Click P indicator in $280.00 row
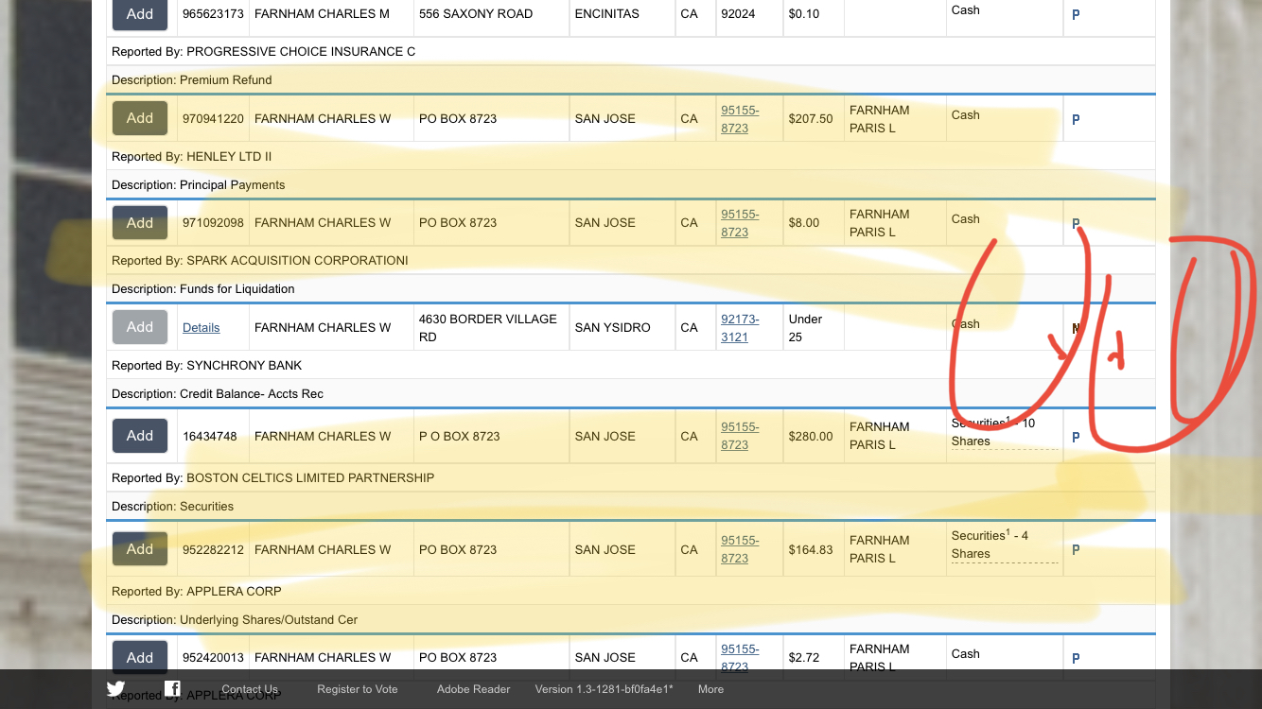The height and width of the screenshot is (709, 1262). click(x=1076, y=438)
